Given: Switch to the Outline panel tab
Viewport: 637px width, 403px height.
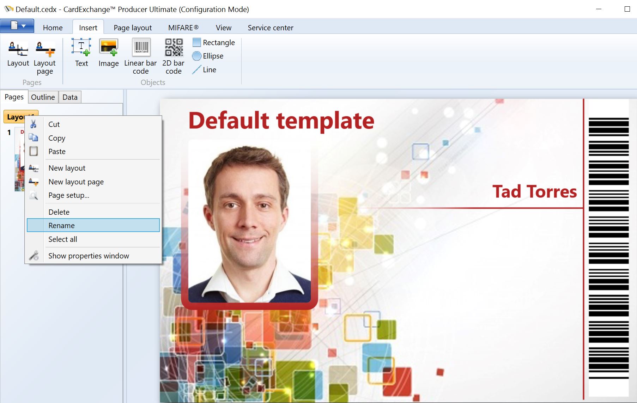Looking at the screenshot, I should pos(43,97).
